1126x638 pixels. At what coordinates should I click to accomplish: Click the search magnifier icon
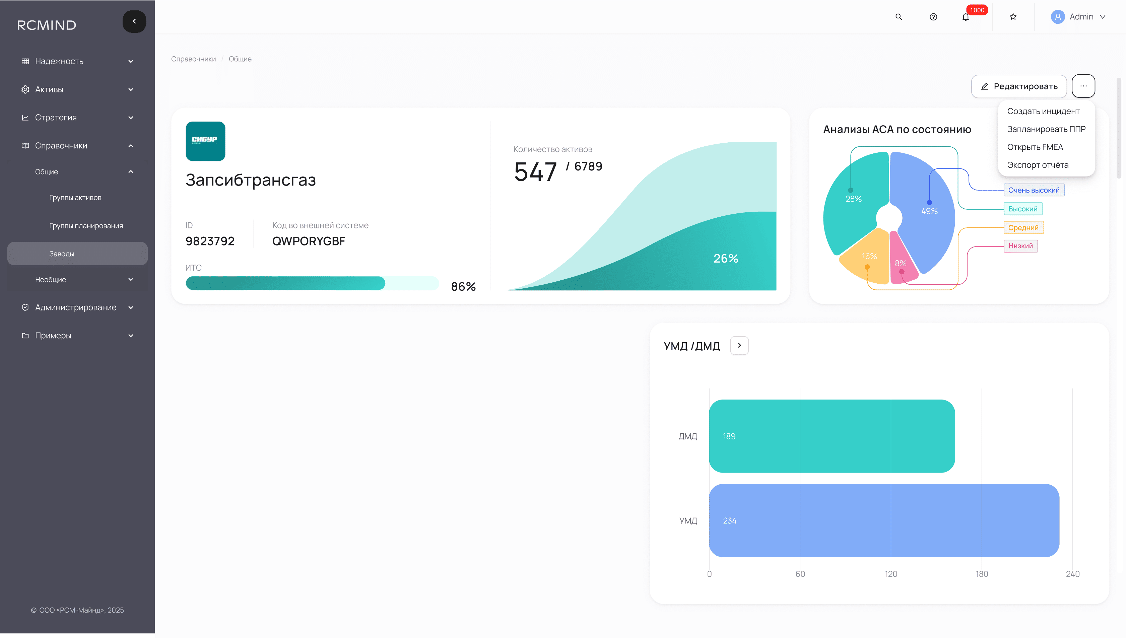tap(899, 17)
